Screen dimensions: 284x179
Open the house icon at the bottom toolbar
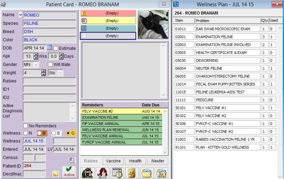point(87,173)
